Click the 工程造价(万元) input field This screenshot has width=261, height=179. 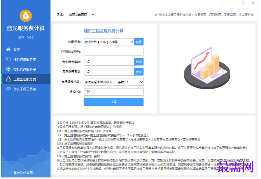click(x=114, y=52)
